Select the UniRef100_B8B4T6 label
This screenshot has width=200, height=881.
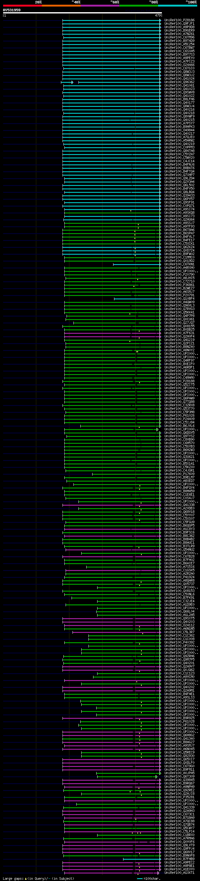pos(179,168)
